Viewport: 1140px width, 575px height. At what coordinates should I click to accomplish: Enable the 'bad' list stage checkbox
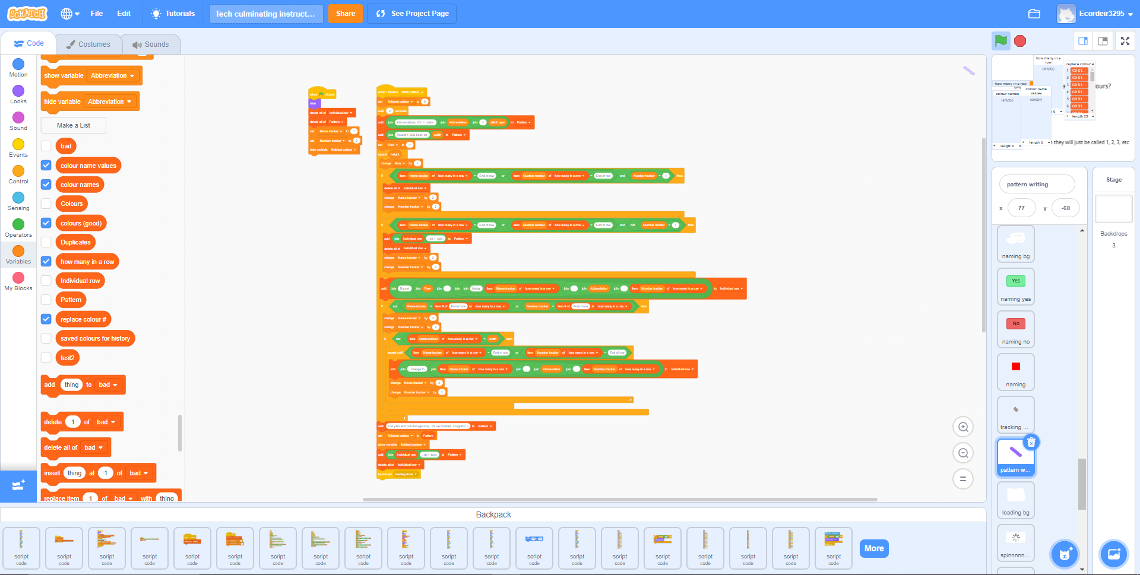tap(46, 146)
